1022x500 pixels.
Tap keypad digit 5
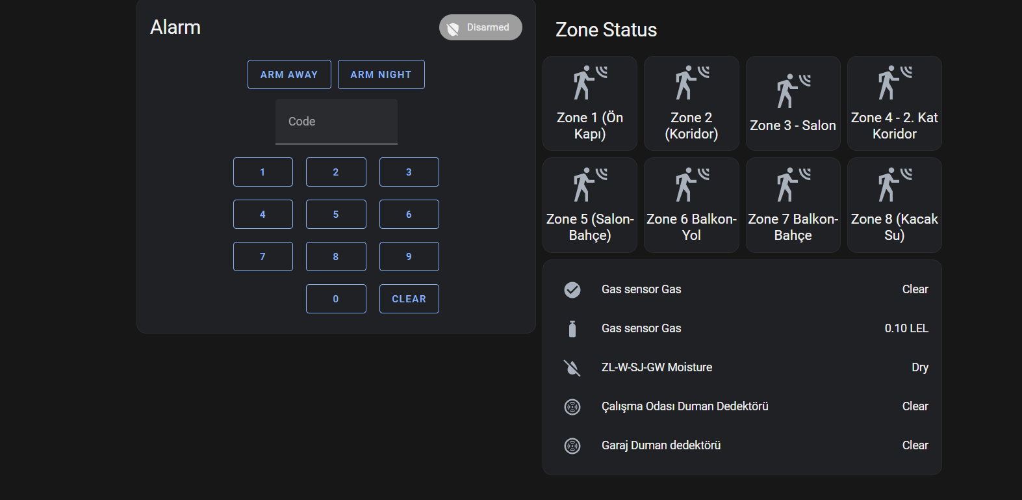[336, 214]
